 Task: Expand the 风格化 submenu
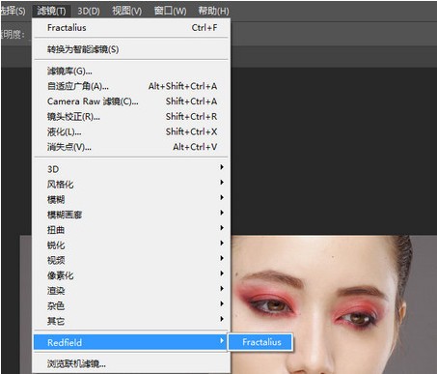point(131,184)
